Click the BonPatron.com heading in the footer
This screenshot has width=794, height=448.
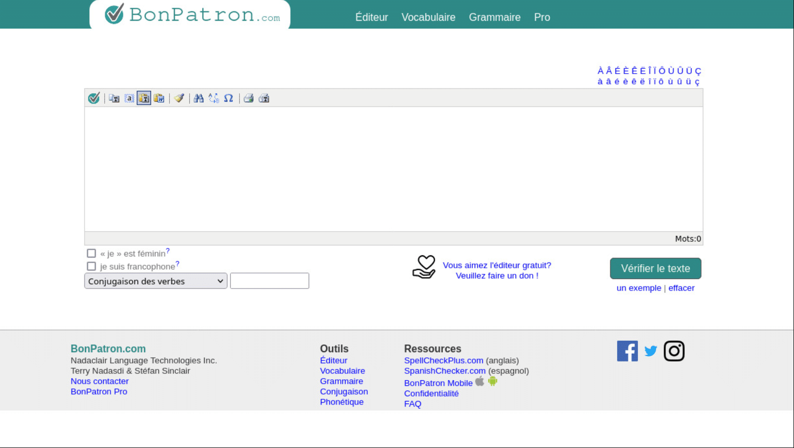tap(108, 349)
